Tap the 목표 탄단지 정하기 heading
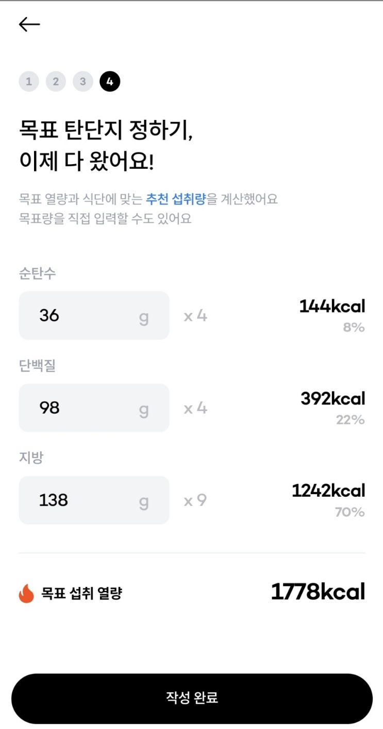The width and height of the screenshot is (383, 729). pyautogui.click(x=106, y=130)
